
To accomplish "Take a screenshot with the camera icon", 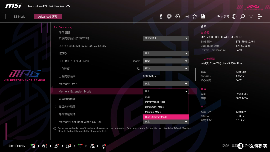I will coord(251,16).
